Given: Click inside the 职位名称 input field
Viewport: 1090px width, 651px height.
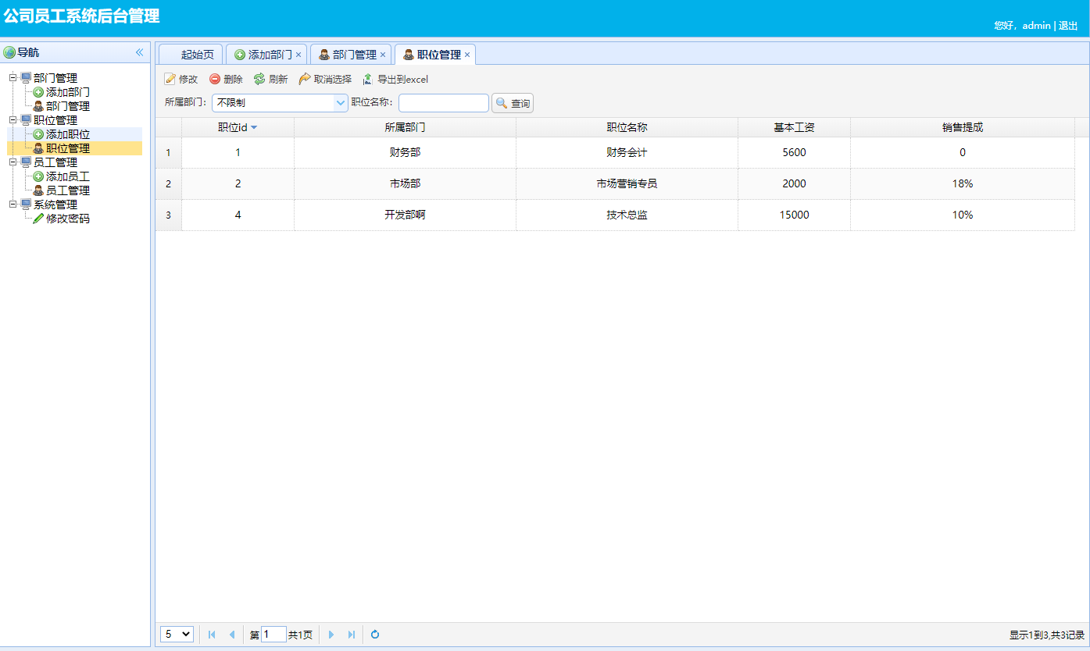Looking at the screenshot, I should pos(443,102).
